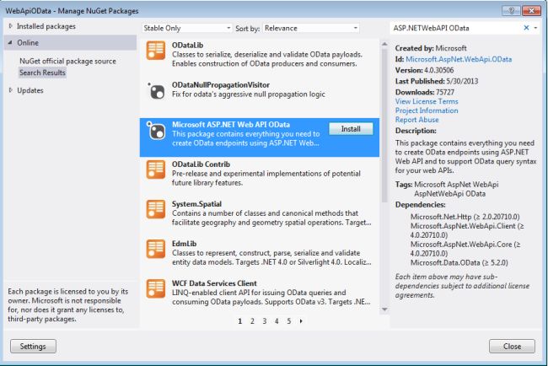Click the package list scrollbar thumb
Image resolution: width=548 pixels, height=366 pixels.
click(384, 125)
